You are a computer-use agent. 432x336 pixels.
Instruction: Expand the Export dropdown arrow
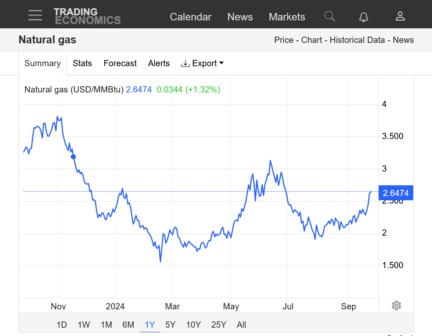(x=221, y=63)
